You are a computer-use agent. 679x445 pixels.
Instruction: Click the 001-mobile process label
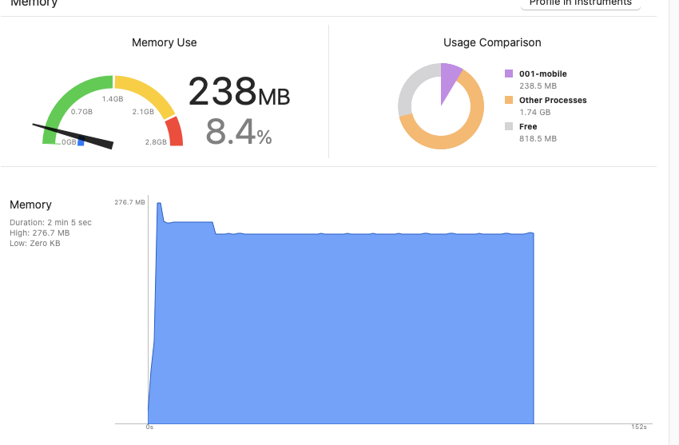pyautogui.click(x=542, y=74)
